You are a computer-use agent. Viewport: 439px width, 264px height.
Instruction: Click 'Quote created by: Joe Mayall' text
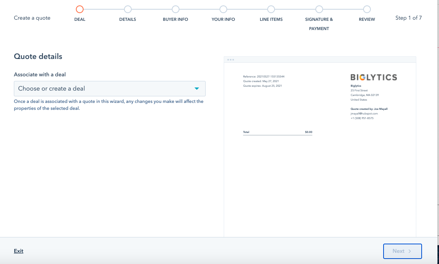tap(369, 109)
